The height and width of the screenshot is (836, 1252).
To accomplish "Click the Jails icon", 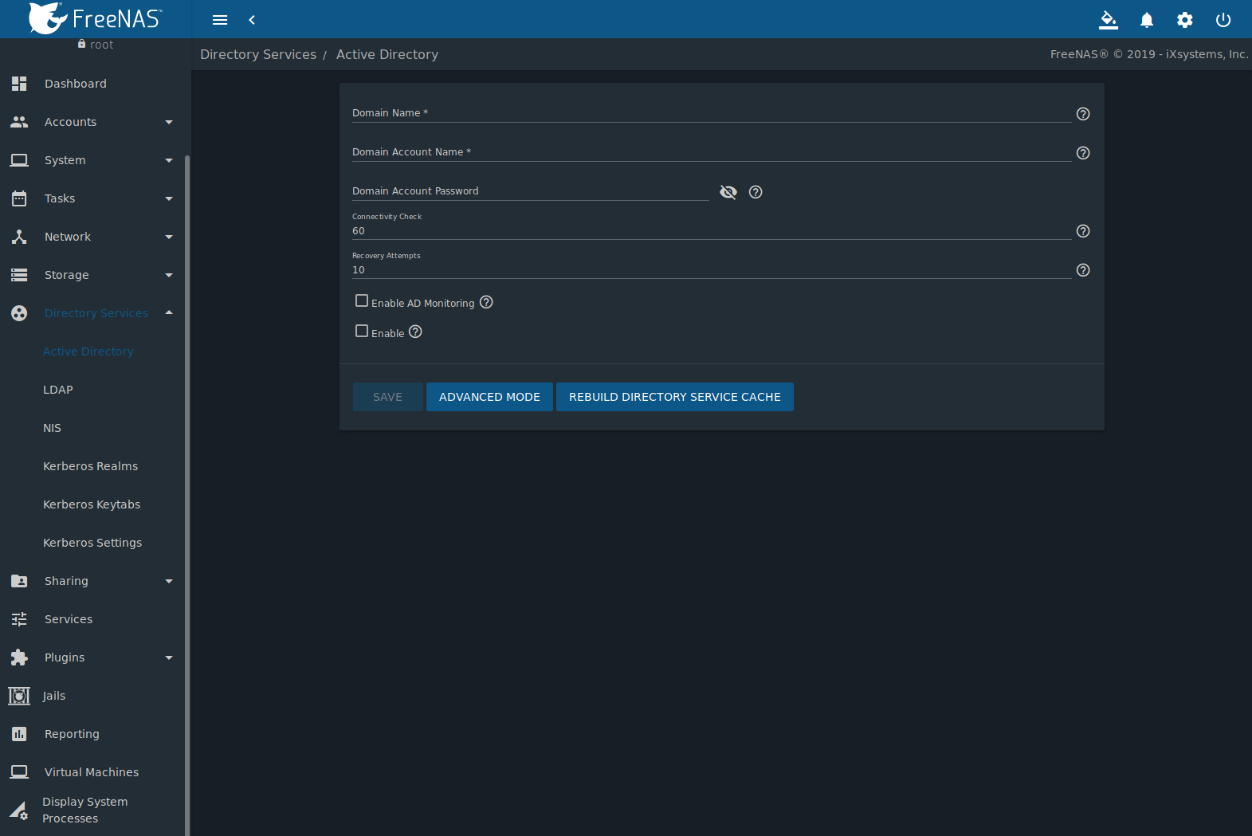I will point(19,696).
